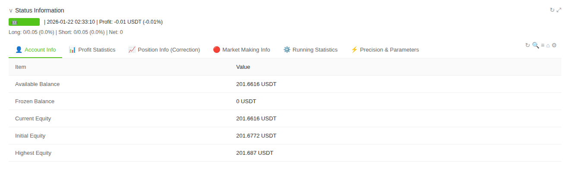The image size is (570, 172).
Task: Open the Precision & Parameters tab
Action: pos(385,50)
